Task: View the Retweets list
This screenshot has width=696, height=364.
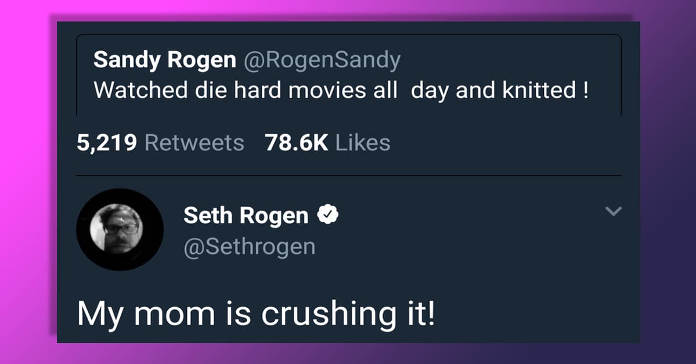Action: coord(194,143)
